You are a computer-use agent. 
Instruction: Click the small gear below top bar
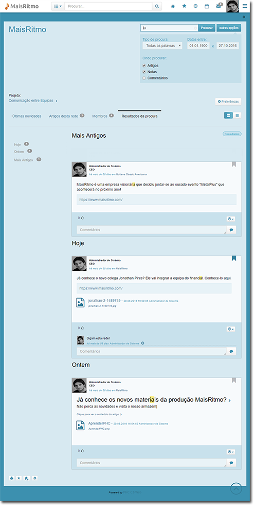(x=244, y=17)
